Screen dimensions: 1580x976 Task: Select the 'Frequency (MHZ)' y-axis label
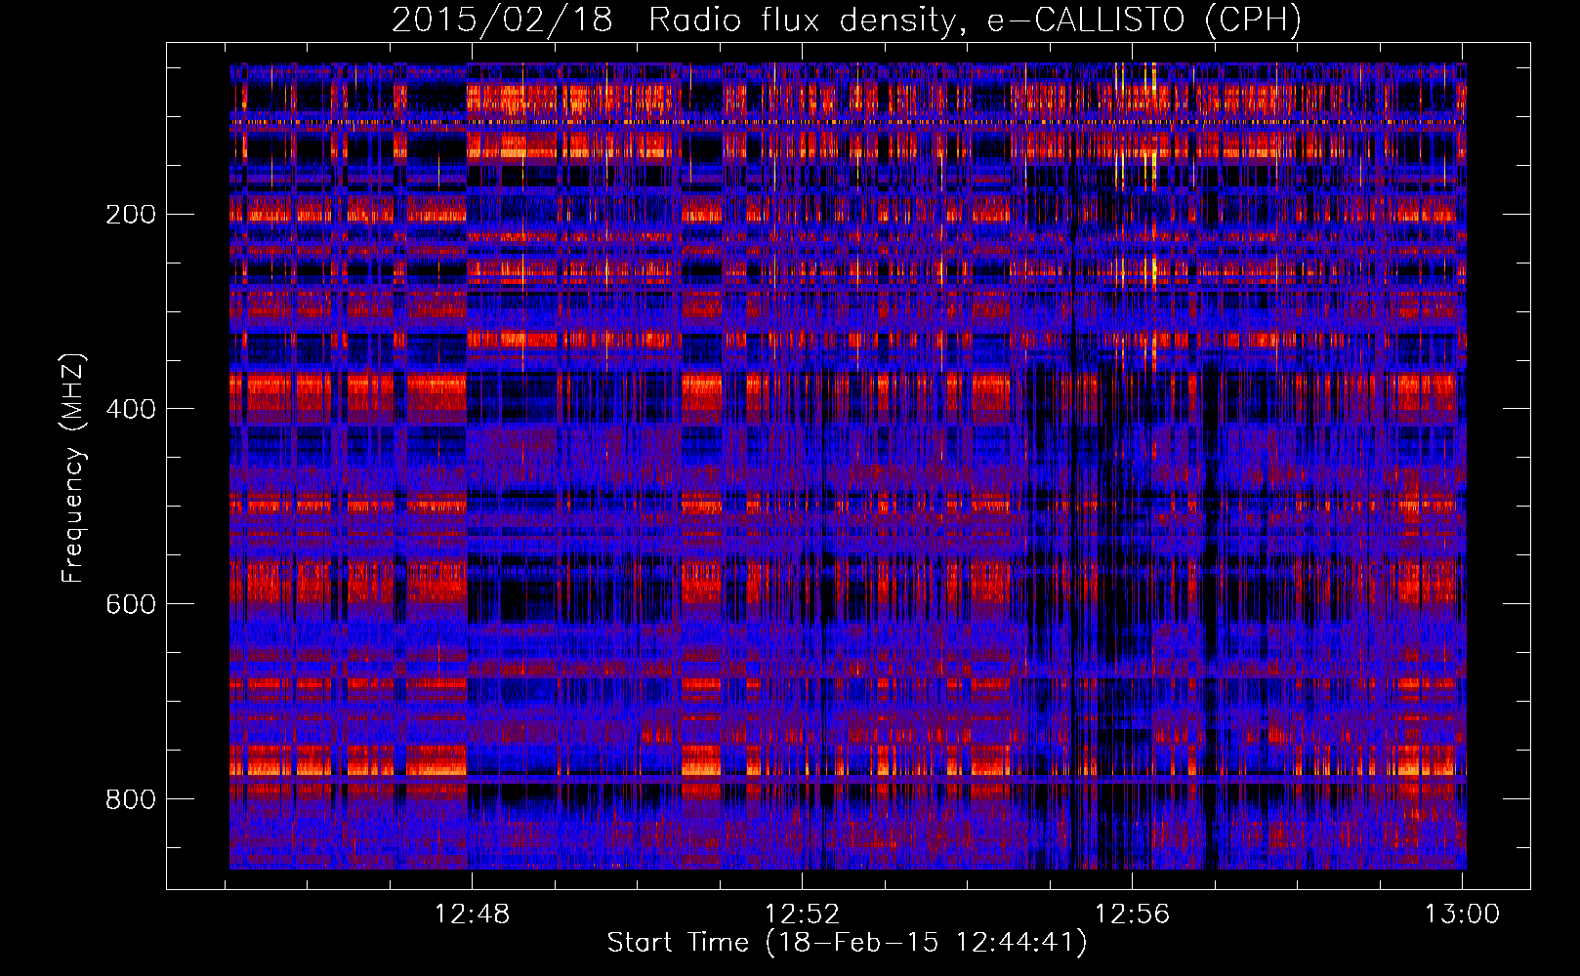pyautogui.click(x=73, y=468)
